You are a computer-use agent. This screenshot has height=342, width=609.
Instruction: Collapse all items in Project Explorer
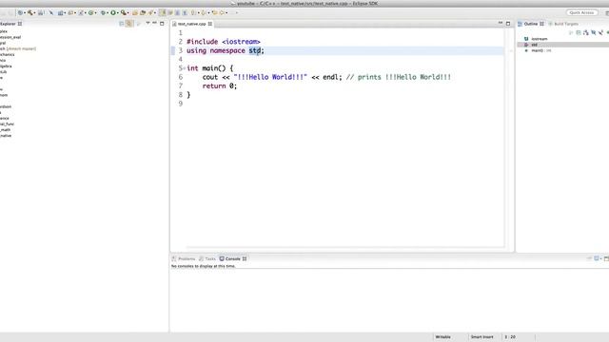(122, 24)
